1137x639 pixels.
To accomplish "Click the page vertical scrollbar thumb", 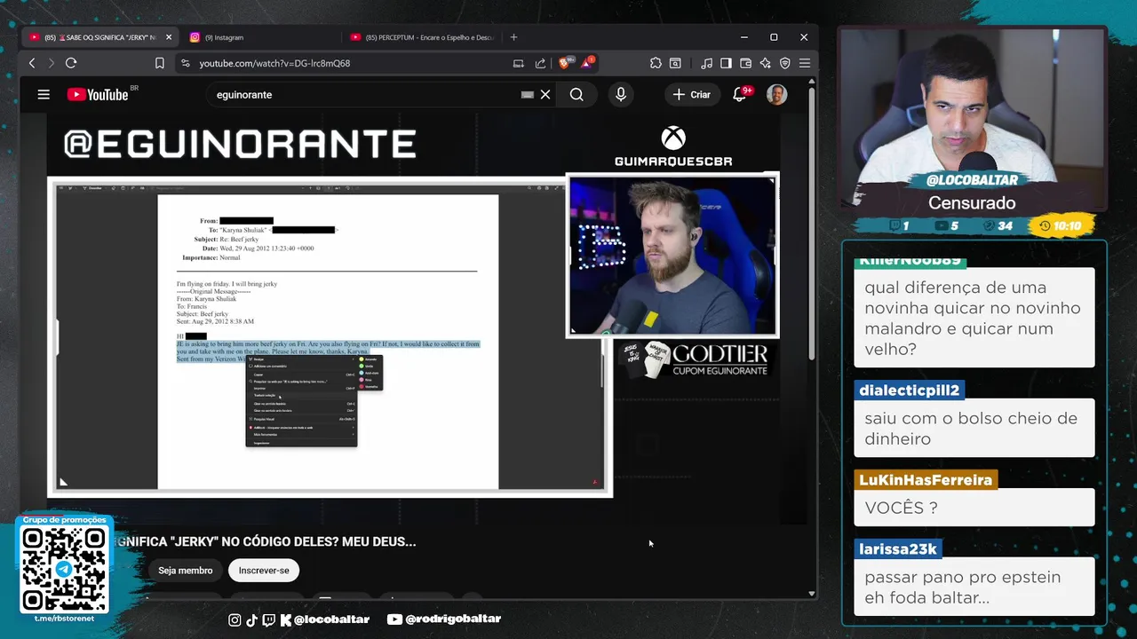I will [812, 222].
